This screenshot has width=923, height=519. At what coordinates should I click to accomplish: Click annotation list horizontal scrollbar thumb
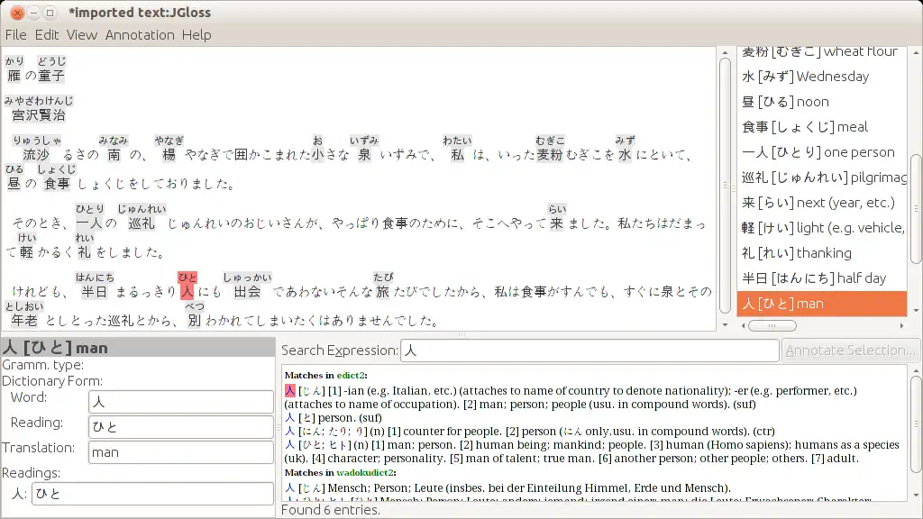click(x=772, y=325)
